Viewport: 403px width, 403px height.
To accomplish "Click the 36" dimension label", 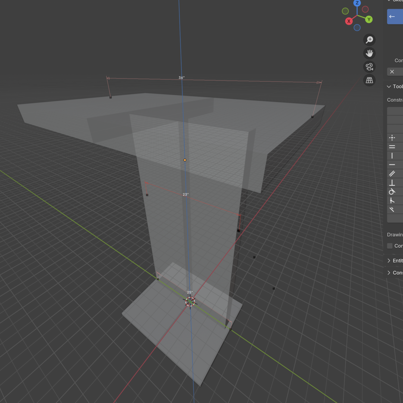I will [x=181, y=78].
